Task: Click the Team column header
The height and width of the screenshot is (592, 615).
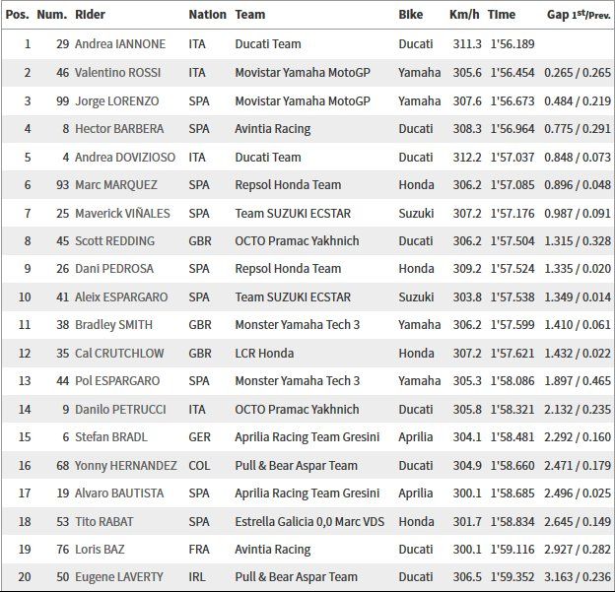Action: pyautogui.click(x=250, y=15)
